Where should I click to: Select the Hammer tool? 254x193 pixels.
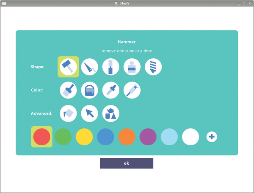click(x=68, y=67)
